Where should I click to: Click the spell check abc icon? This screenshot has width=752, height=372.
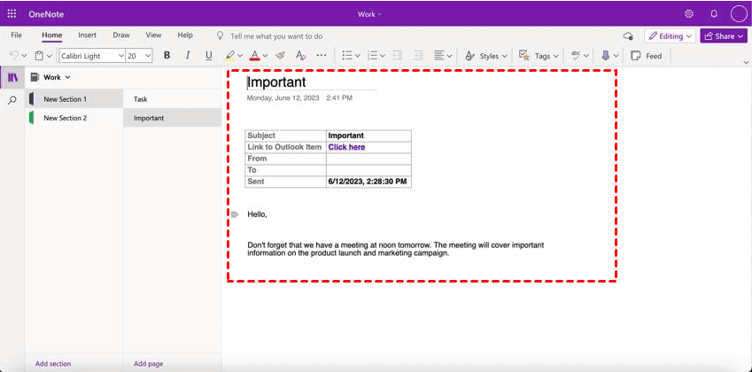coord(576,56)
